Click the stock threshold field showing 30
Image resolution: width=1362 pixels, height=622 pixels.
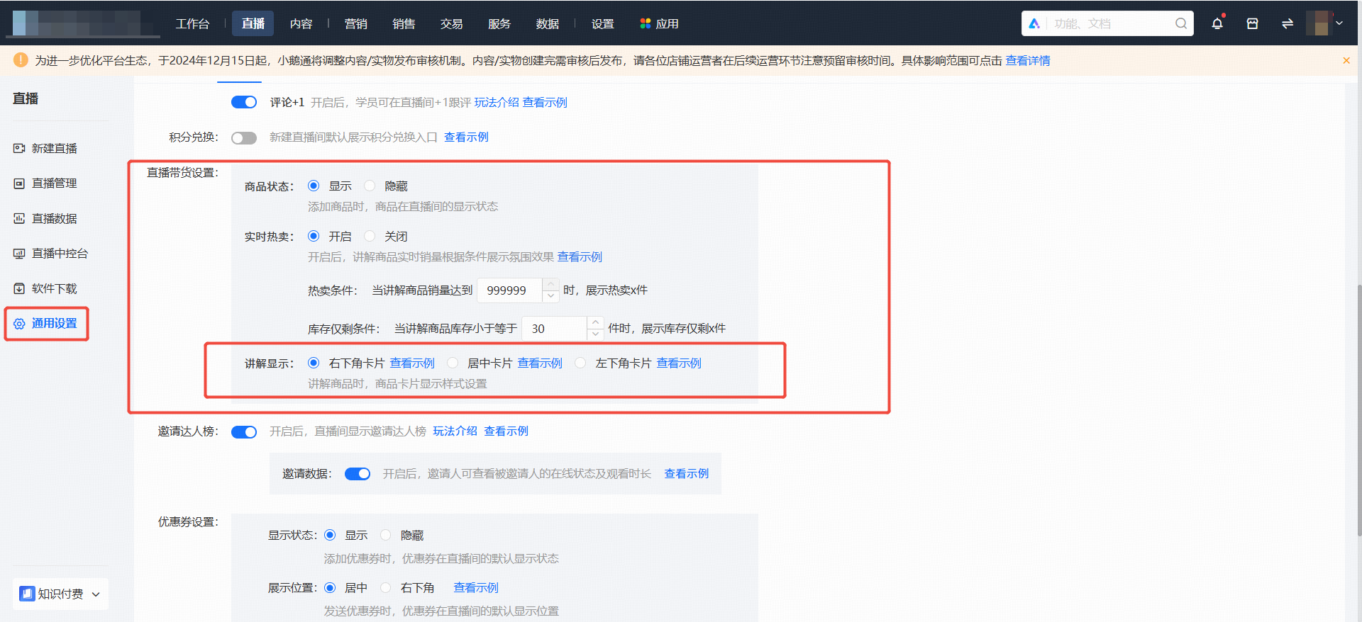point(555,329)
